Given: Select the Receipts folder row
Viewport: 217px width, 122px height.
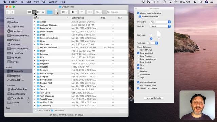Looking at the screenshot, I should [x=80, y=70].
